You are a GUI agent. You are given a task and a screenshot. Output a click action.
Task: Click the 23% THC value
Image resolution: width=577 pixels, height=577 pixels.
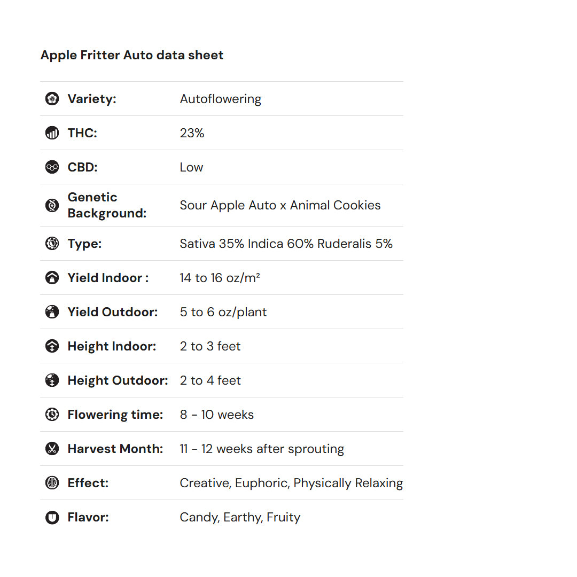coord(192,133)
